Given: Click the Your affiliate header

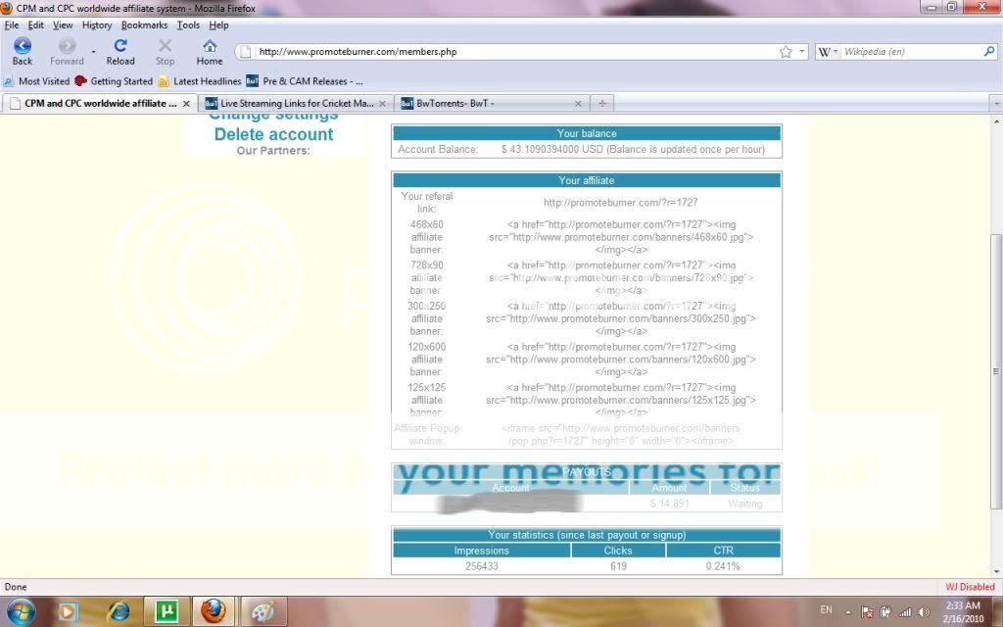Looking at the screenshot, I should (x=587, y=180).
